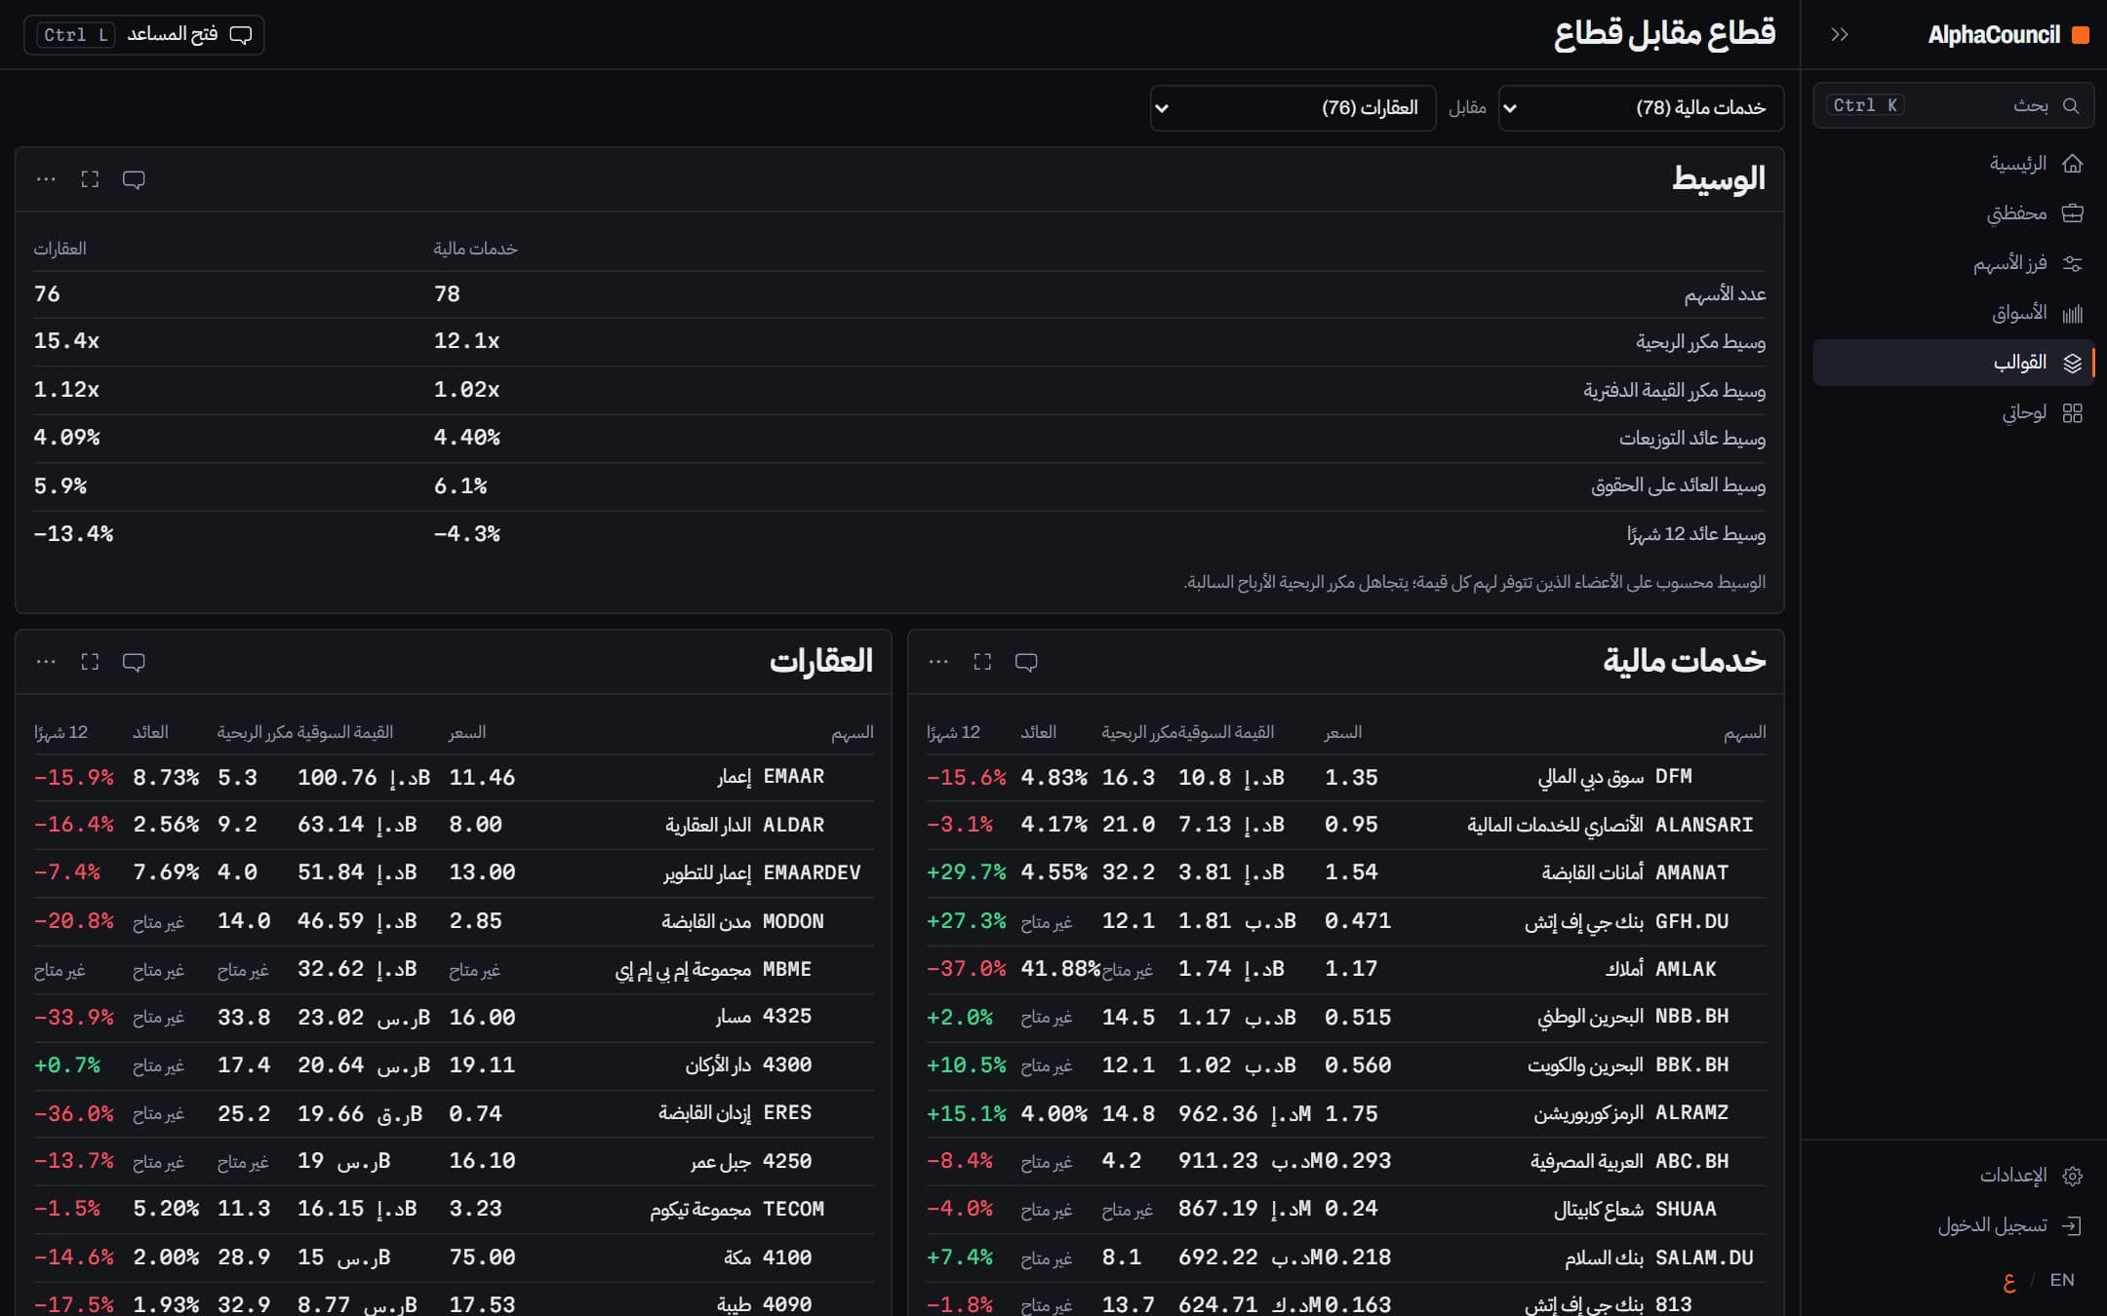Click ALRAMZ stock ticker
This screenshot has height=1316, width=2107.
1691,1112
